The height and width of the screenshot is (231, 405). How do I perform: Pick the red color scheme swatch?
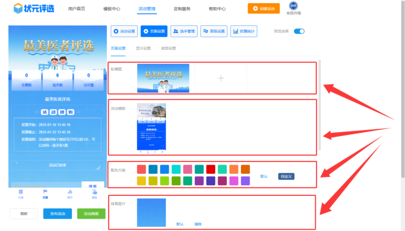pos(211,169)
